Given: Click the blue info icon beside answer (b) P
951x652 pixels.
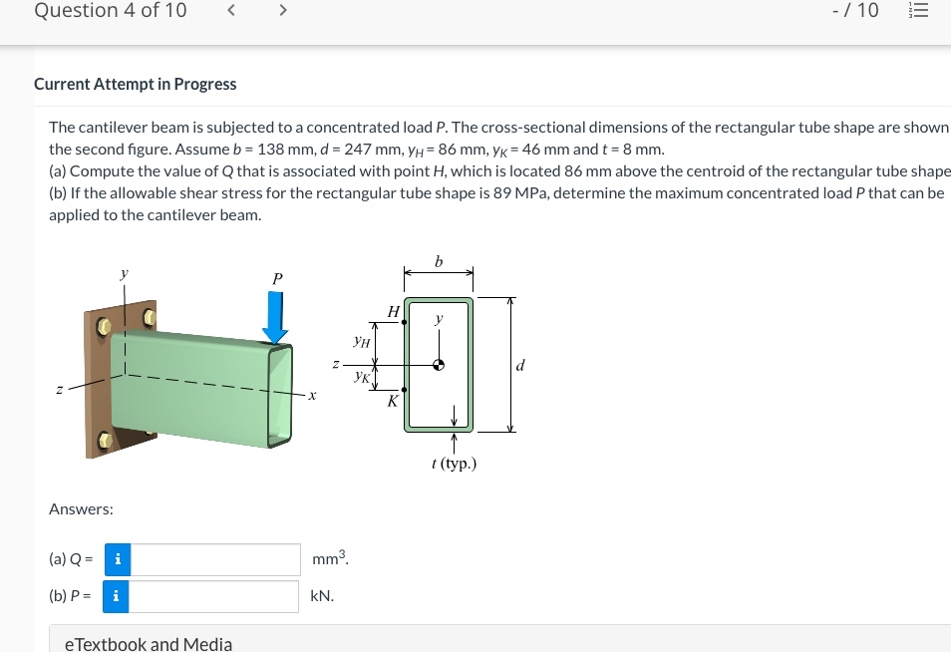Looking at the screenshot, I should [117, 595].
